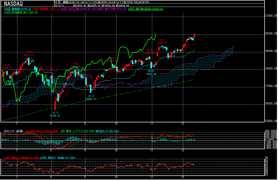Click the 026日 先行上限=18355.68 legend label

[76, 9]
